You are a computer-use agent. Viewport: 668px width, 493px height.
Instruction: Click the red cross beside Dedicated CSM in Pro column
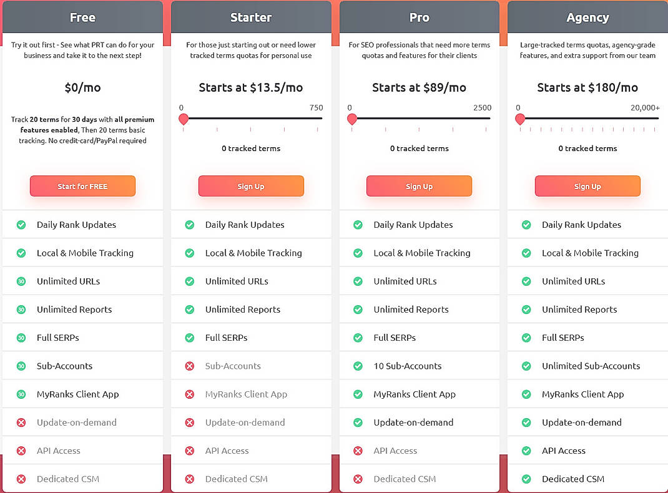point(358,479)
